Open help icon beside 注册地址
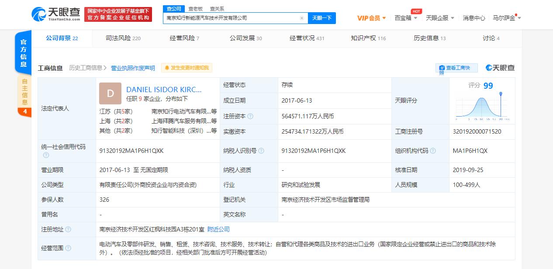The width and height of the screenshot is (553, 269). point(68,229)
